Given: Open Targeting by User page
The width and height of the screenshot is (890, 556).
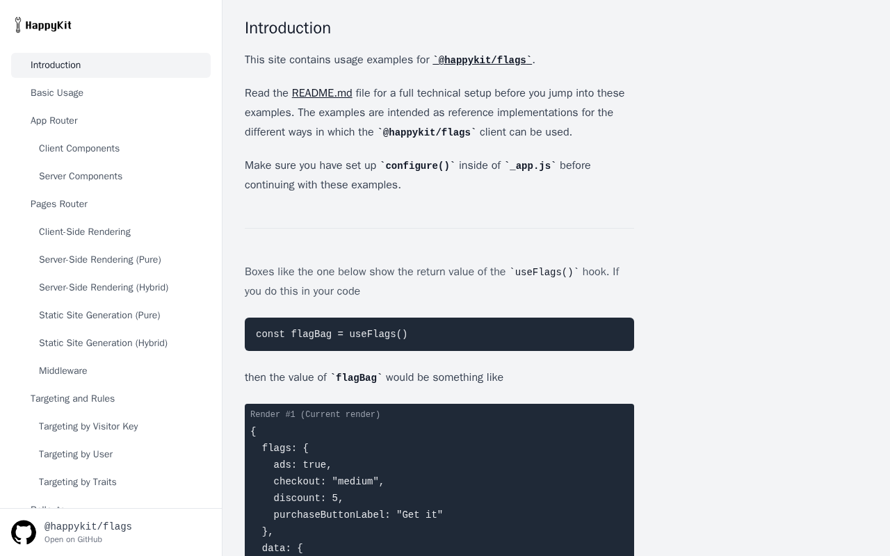Looking at the screenshot, I should click(76, 455).
